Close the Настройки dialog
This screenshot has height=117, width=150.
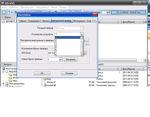tap(95, 15)
